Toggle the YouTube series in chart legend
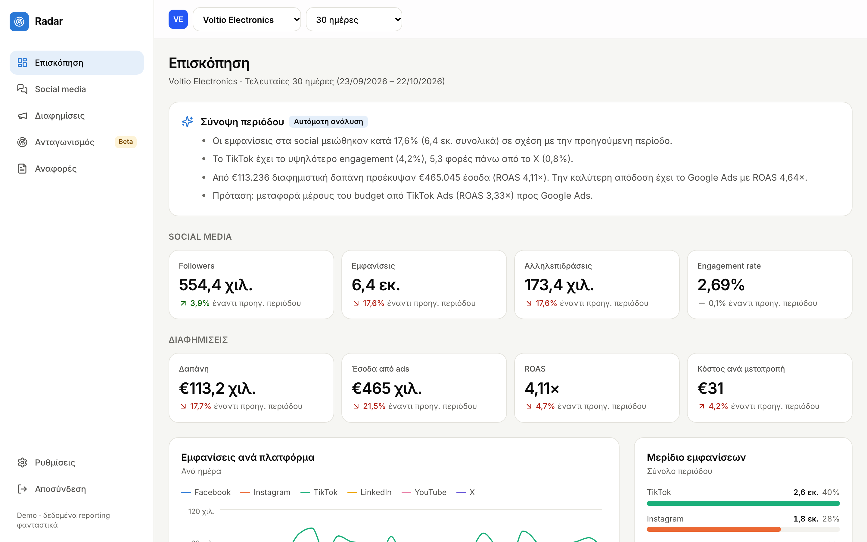 (x=424, y=493)
